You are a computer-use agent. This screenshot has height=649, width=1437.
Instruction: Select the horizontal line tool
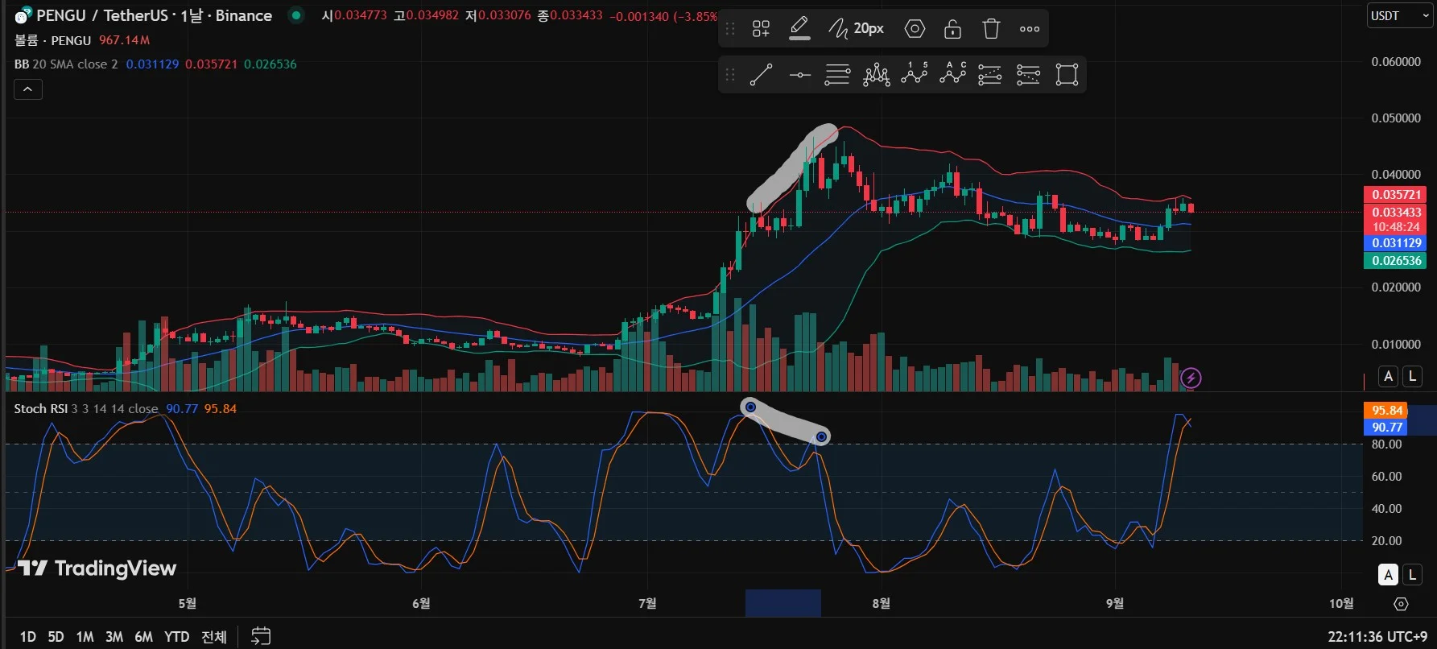pos(799,75)
